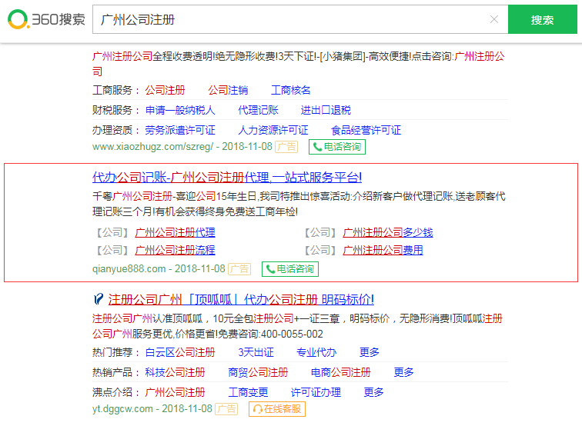Click the 在线客服 headset badge
582x426 pixels.
(277, 408)
